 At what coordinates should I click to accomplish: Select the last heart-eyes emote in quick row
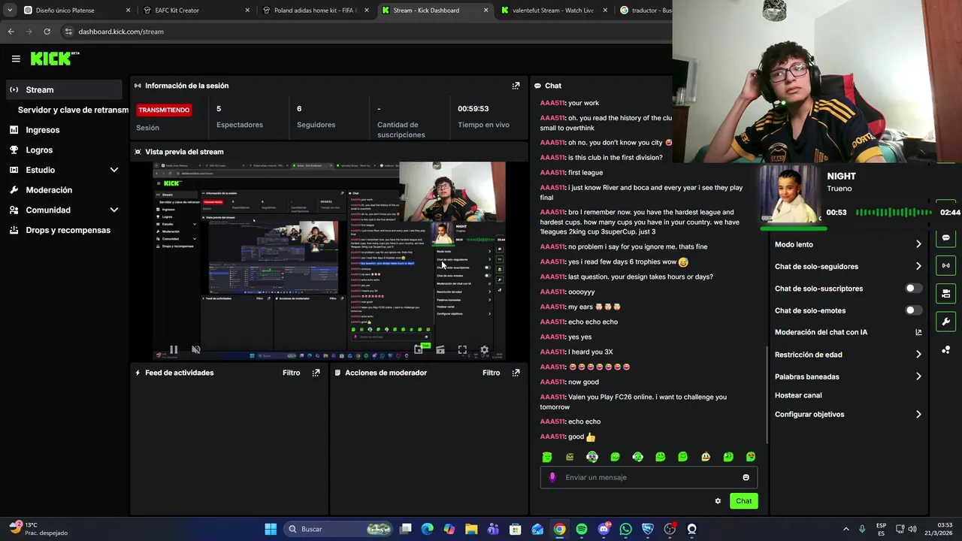coord(751,457)
